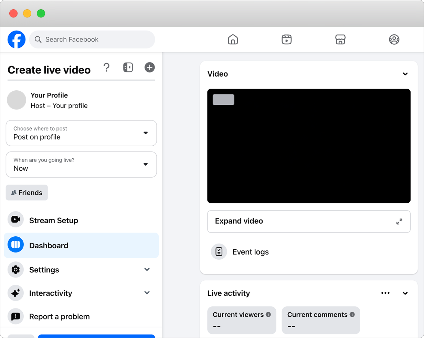Click the Settings gear icon

click(x=15, y=270)
